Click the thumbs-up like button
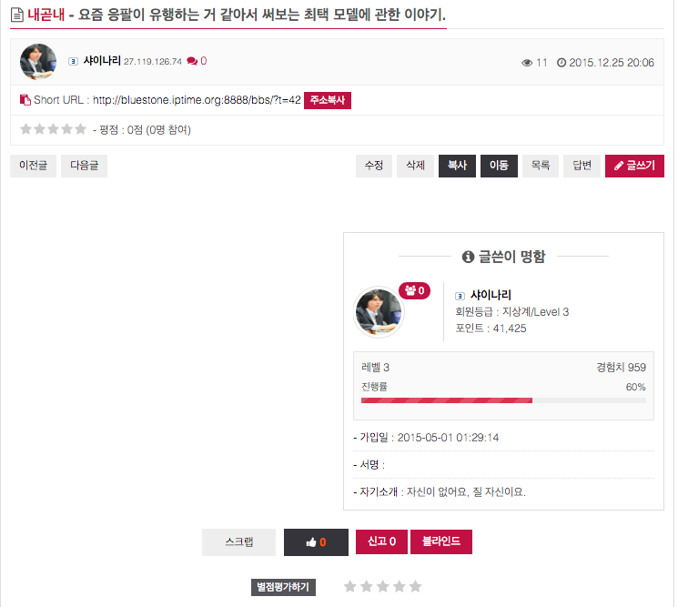 [x=316, y=542]
